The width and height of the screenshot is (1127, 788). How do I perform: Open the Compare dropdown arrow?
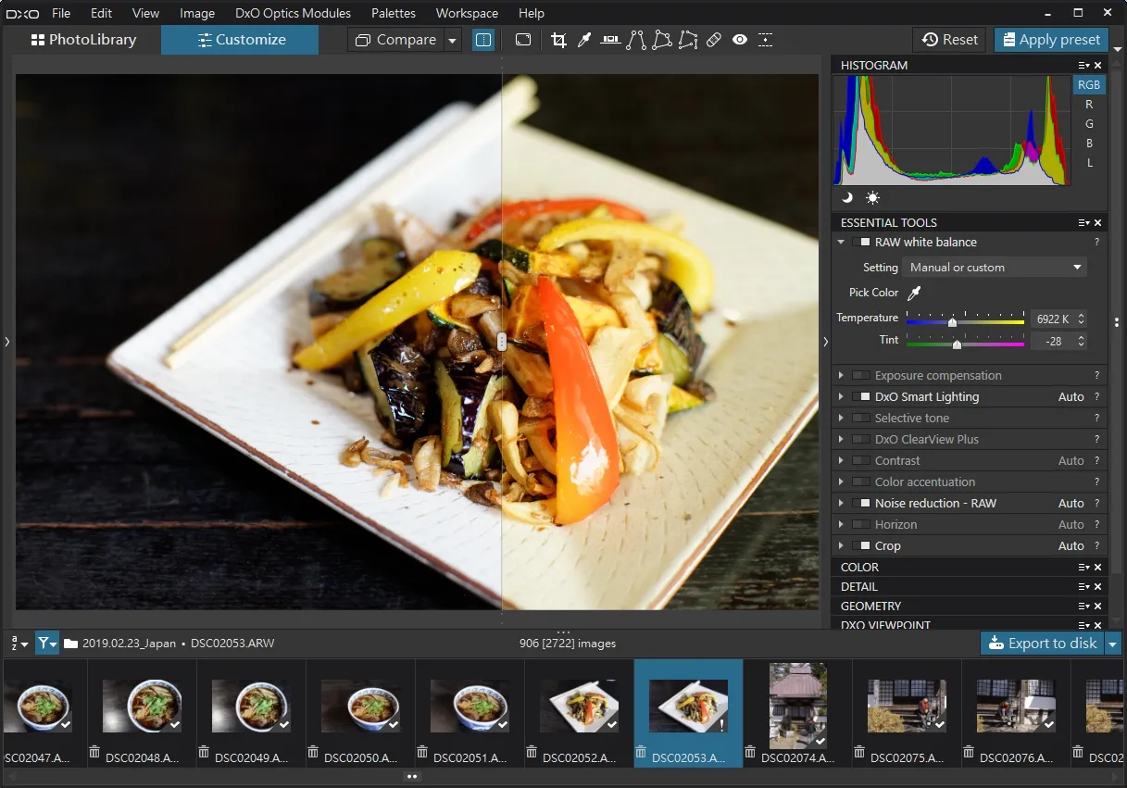[452, 40]
